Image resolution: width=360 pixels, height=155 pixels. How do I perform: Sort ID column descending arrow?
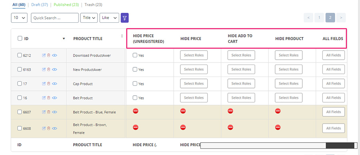(64, 39)
